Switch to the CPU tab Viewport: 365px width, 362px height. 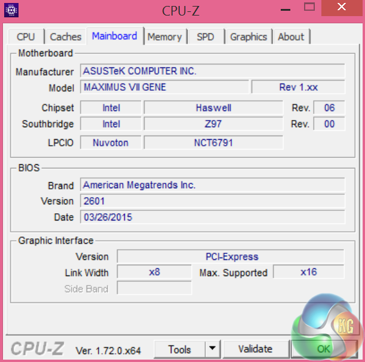tap(26, 37)
